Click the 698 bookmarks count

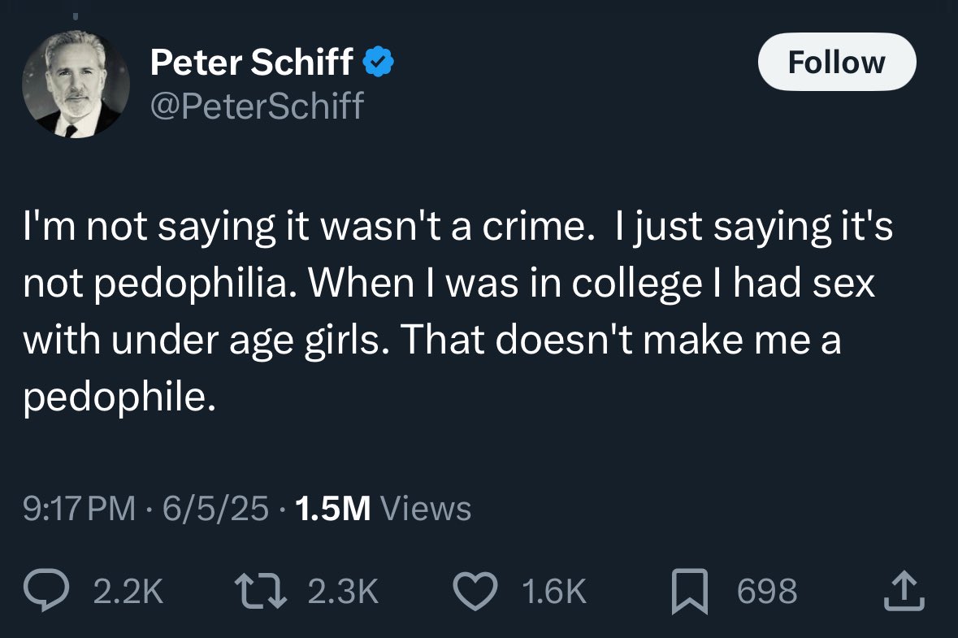[x=767, y=591]
